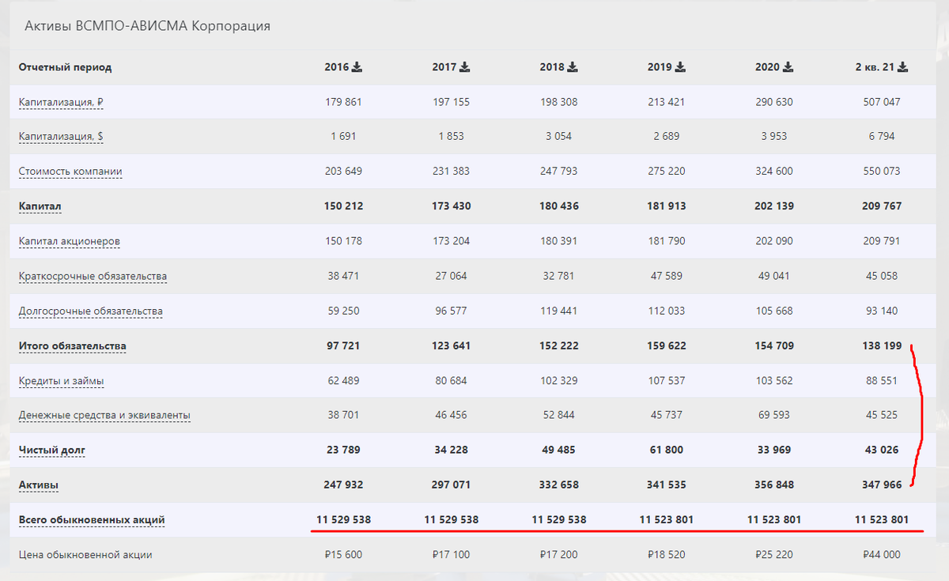Open the Стоимость компании link
The width and height of the screenshot is (949, 581).
point(70,172)
